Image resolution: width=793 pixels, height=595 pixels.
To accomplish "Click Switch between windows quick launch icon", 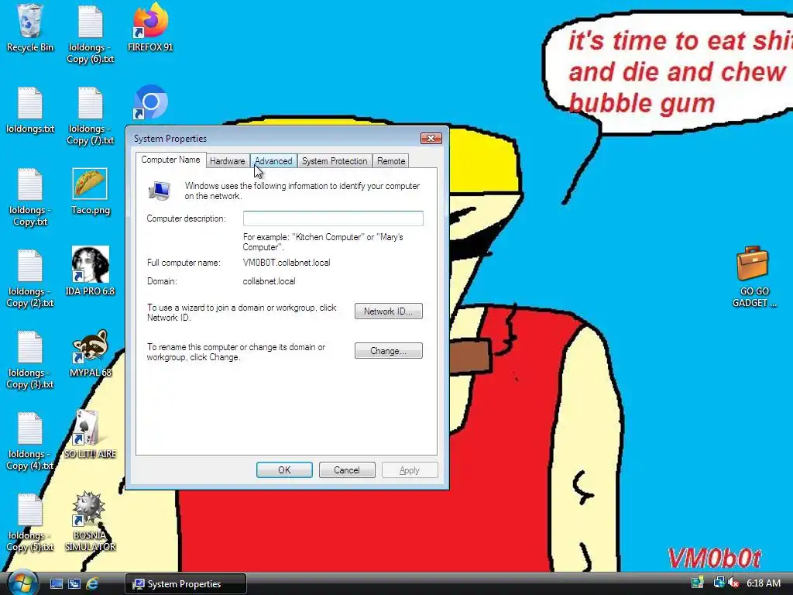I will (x=74, y=584).
